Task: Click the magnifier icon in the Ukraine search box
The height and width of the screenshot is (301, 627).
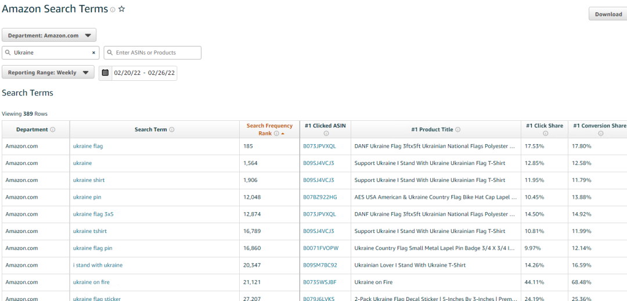Action: (x=8, y=52)
